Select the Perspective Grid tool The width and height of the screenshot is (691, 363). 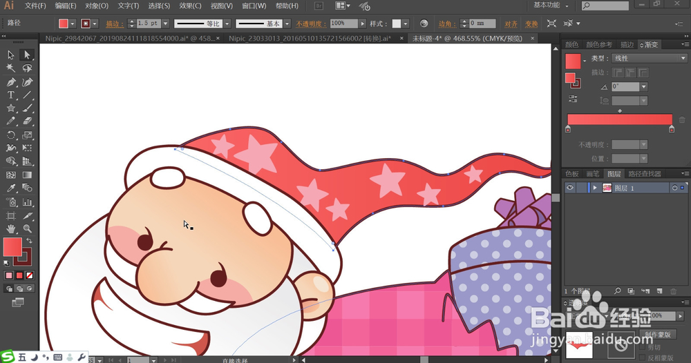pos(27,161)
